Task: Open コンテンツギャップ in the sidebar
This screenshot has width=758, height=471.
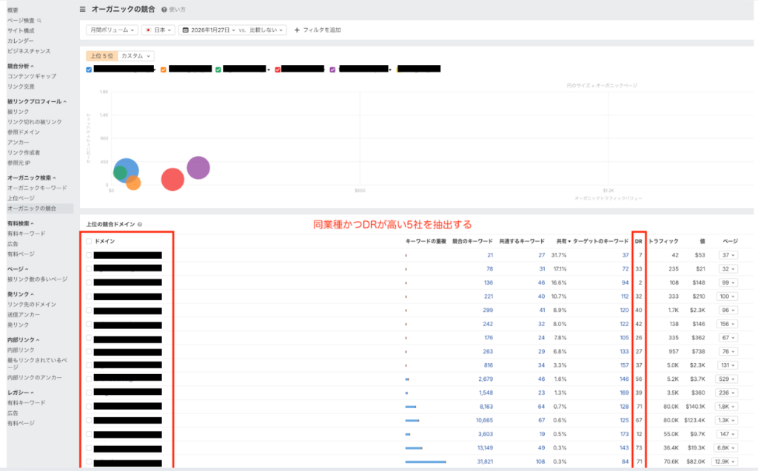Action: [x=31, y=76]
